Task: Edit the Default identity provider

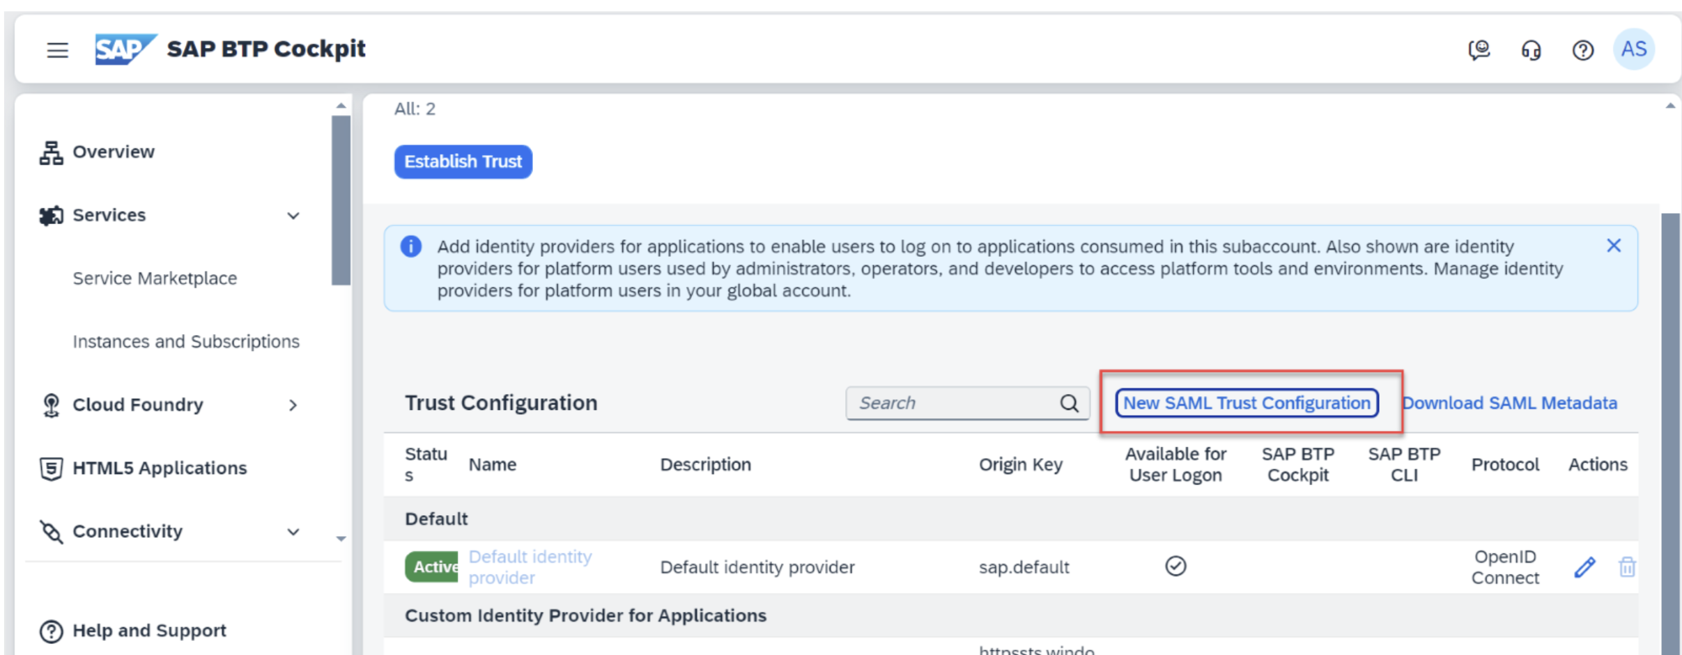Action: pos(1584,567)
